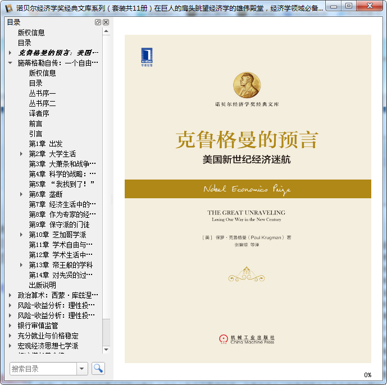This screenshot has width=387, height=385.
Task: Go to 第4章 科学的战略
Action: [x=62, y=174]
